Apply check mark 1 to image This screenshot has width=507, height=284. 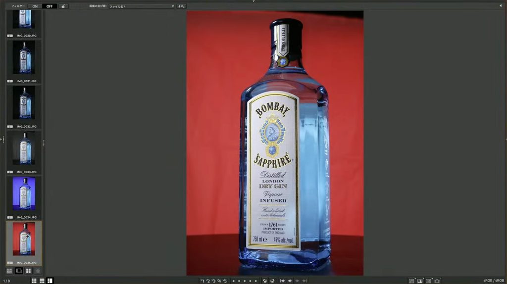coord(203,281)
